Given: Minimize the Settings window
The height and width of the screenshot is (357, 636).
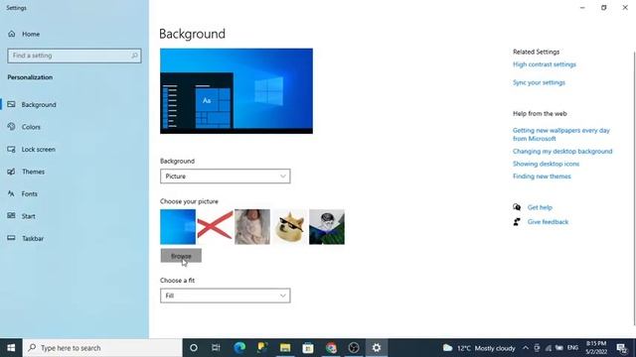Looking at the screenshot, I should (582, 8).
